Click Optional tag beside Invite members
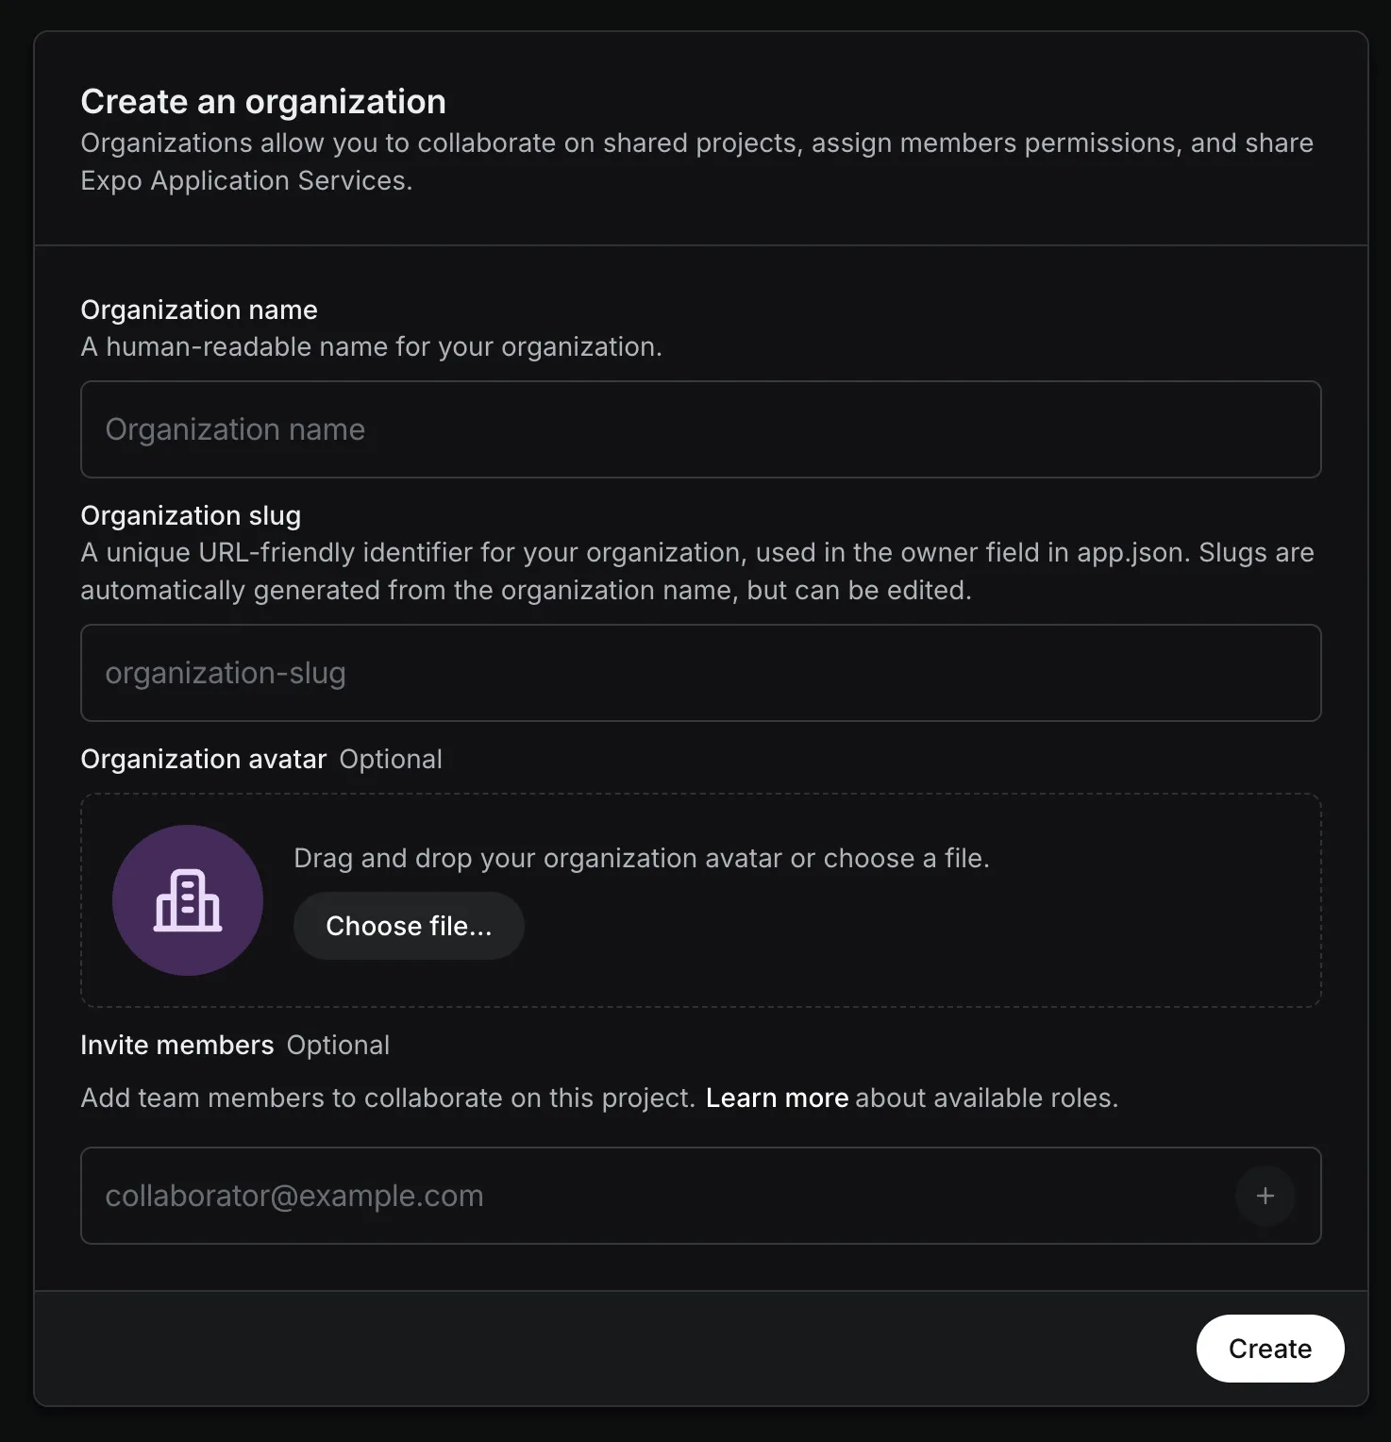The width and height of the screenshot is (1391, 1442). [338, 1045]
